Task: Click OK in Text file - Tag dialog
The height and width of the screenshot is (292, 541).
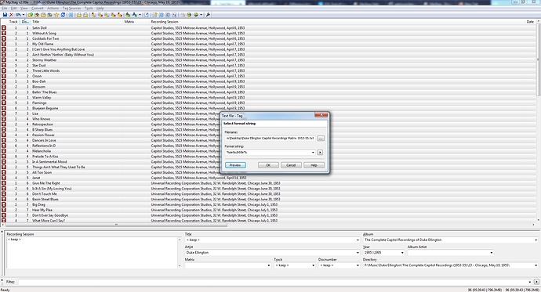Action: tap(268, 165)
